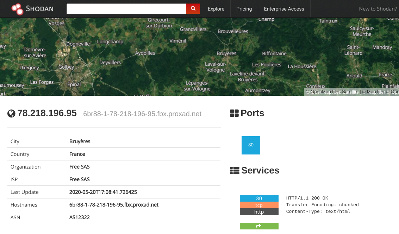The height and width of the screenshot is (234, 399).
Task: Click the Organization value Free SAS
Action: point(79,167)
